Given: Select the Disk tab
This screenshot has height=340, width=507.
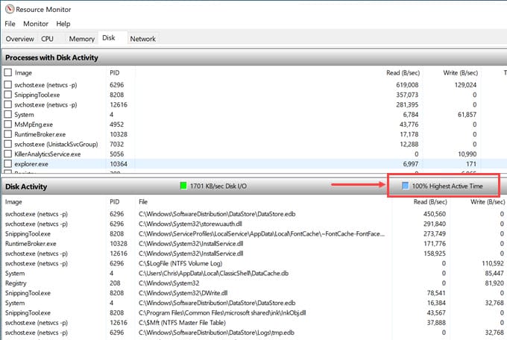Looking at the screenshot, I should click(x=109, y=38).
